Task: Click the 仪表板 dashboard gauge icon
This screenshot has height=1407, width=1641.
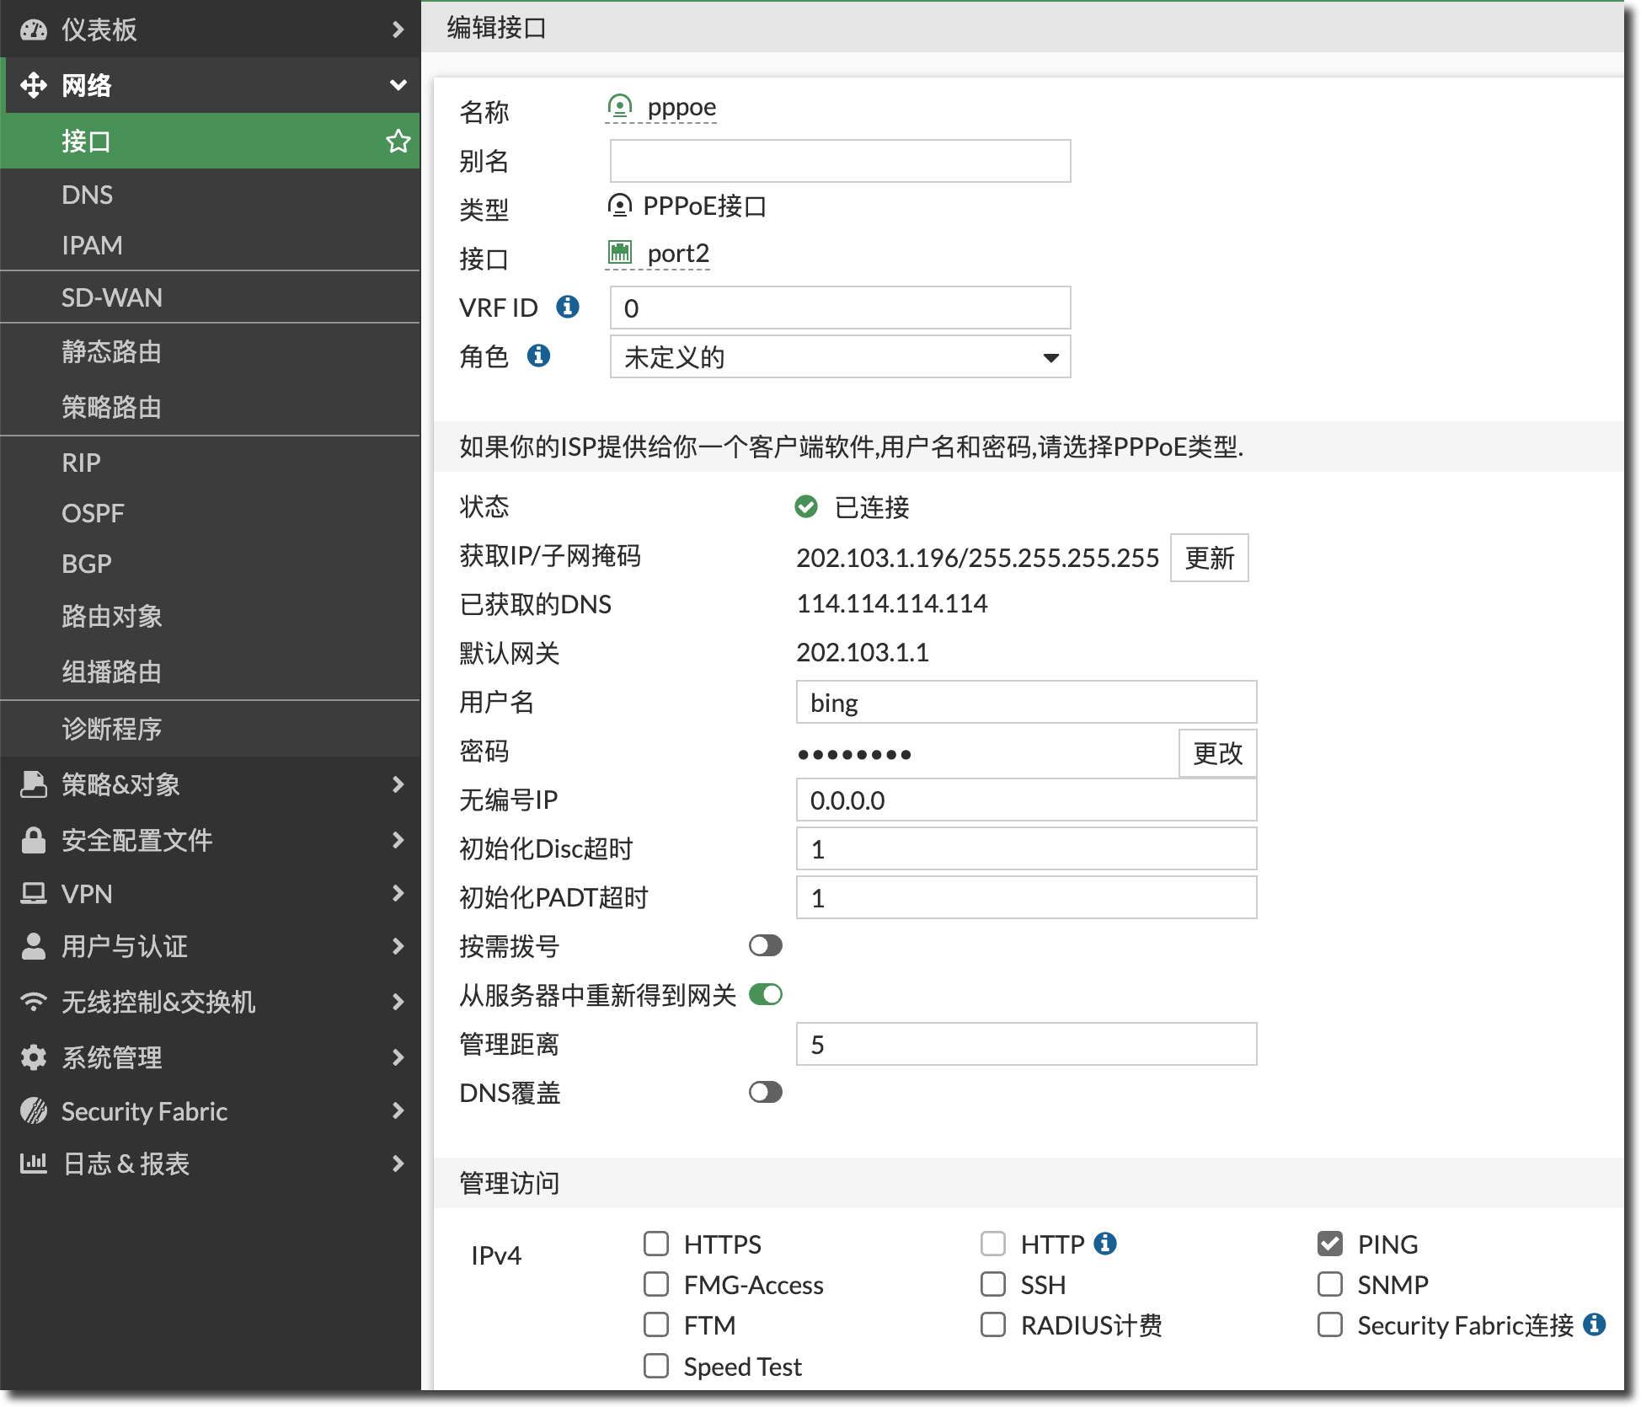Action: (34, 29)
